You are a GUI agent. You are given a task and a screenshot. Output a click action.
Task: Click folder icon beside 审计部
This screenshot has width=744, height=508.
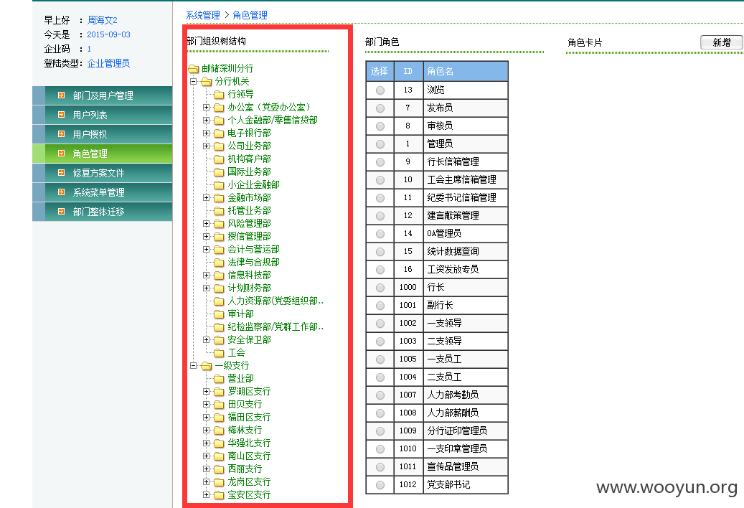coord(219,314)
